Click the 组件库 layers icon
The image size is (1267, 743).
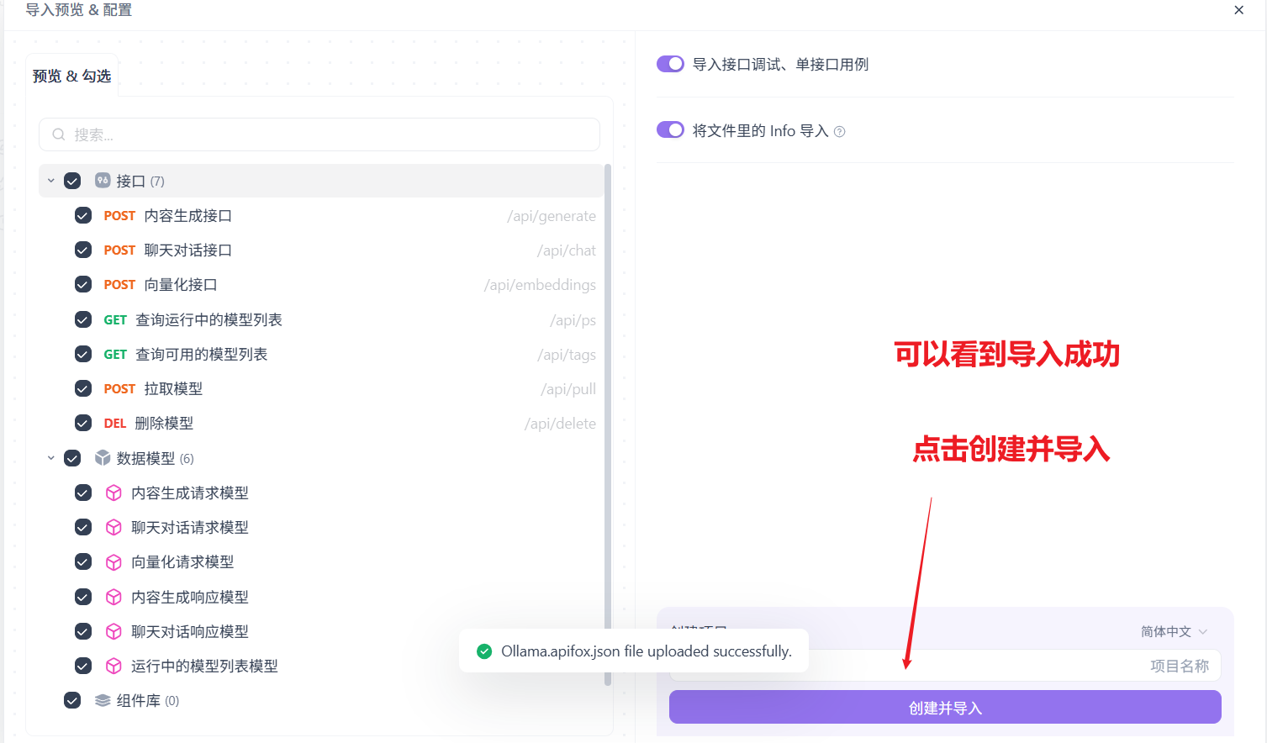pyautogui.click(x=103, y=700)
